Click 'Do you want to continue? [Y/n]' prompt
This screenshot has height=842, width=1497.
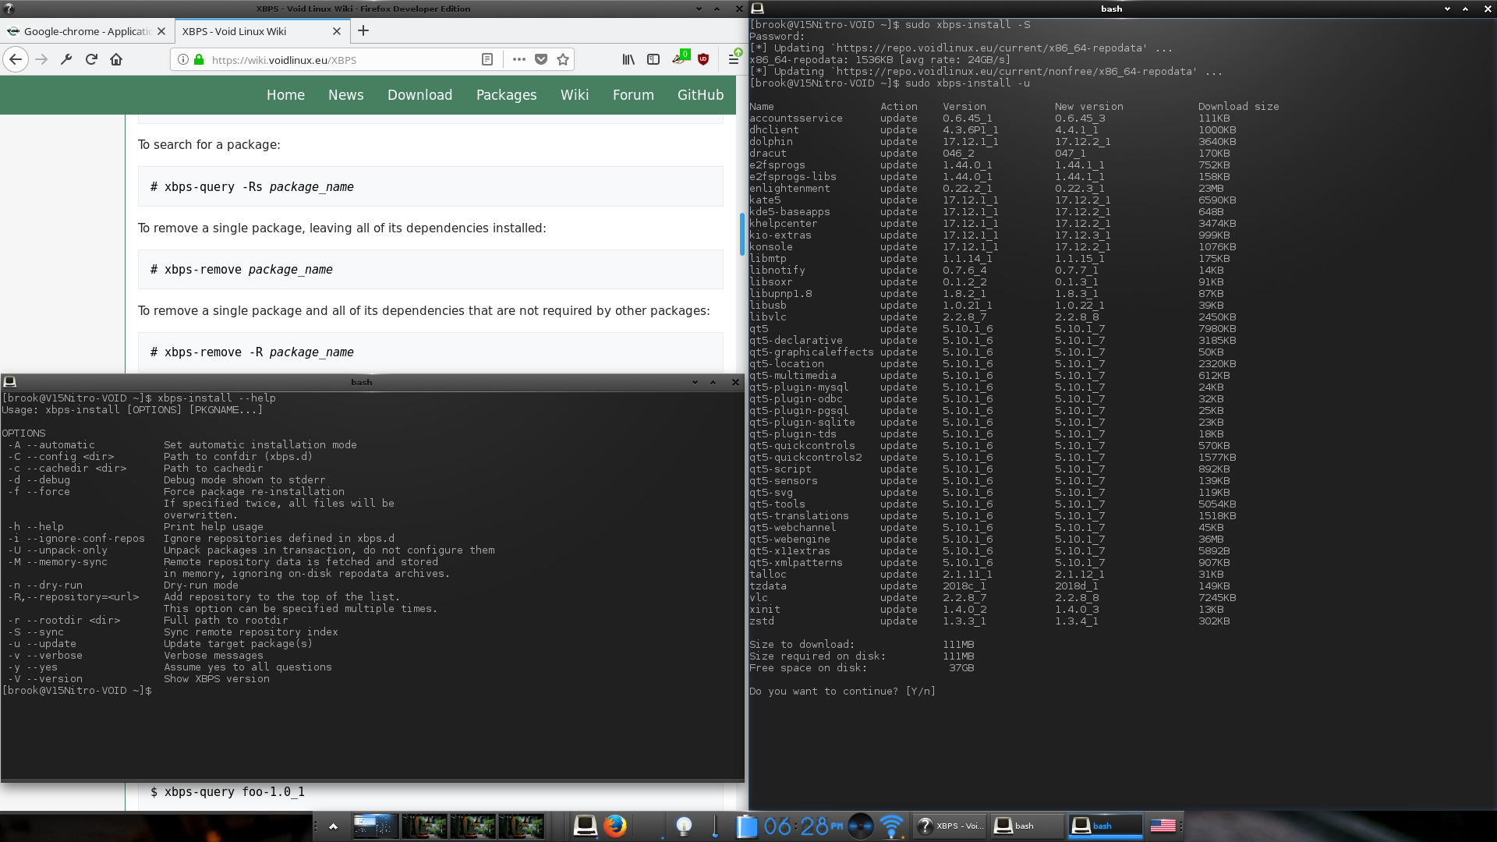coord(842,692)
